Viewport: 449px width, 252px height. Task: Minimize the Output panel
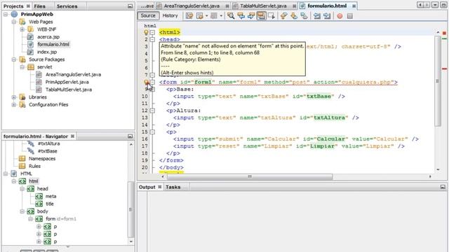[443, 187]
